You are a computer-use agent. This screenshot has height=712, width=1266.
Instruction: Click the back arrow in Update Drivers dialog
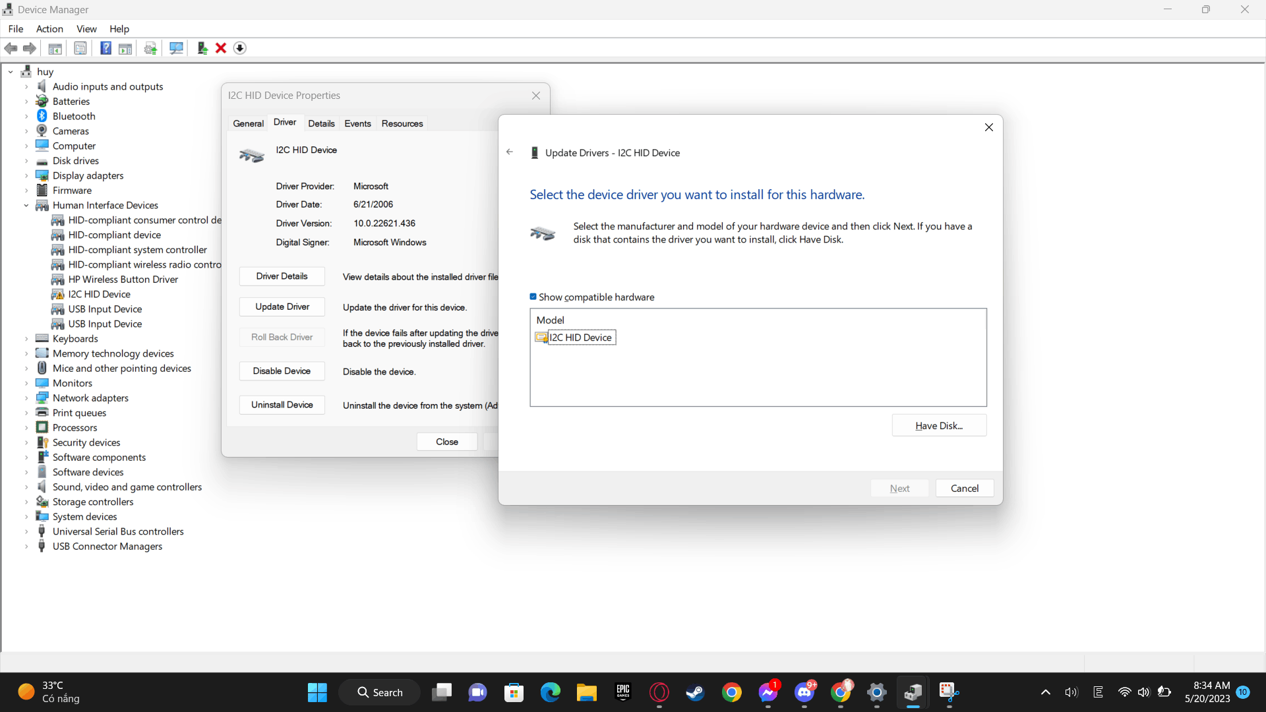tap(510, 152)
